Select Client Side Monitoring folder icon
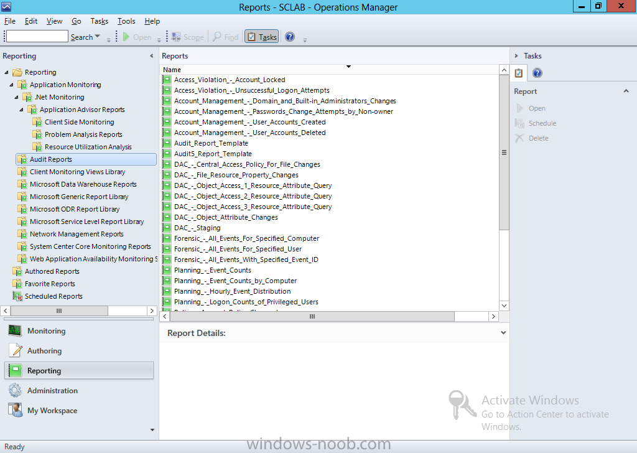This screenshot has height=453, width=637. (x=37, y=123)
